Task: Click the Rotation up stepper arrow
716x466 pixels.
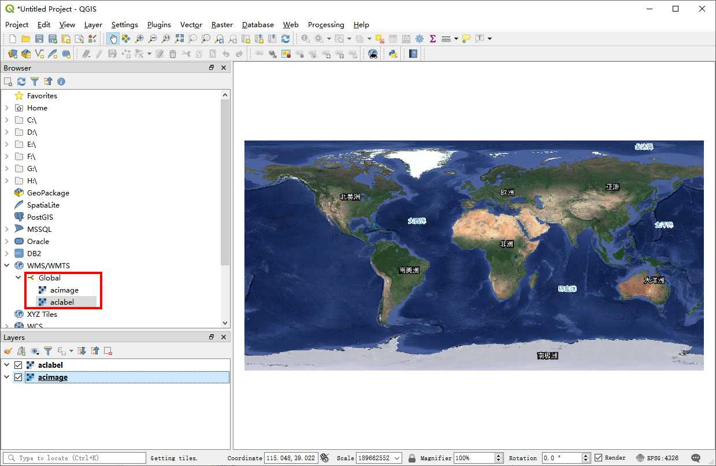Action: point(587,456)
